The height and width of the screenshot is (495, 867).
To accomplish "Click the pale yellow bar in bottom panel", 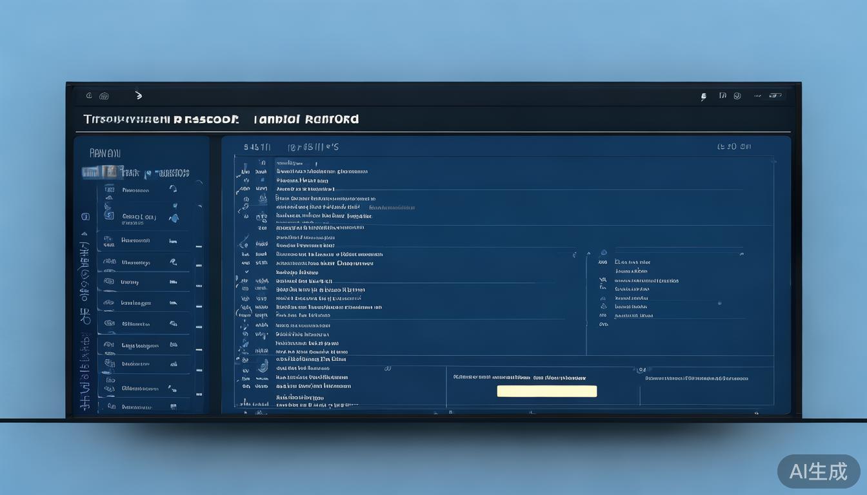I will (546, 391).
